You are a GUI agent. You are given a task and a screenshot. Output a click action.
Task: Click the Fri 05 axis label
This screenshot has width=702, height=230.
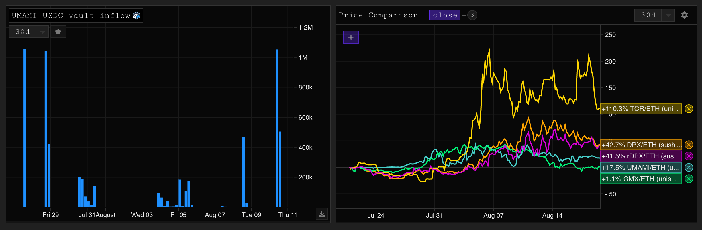(178, 215)
